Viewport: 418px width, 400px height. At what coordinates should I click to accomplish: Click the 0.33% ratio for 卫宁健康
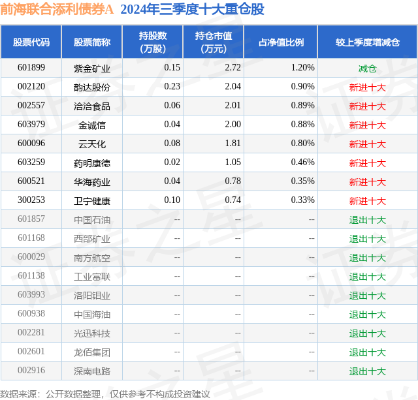tap(302, 200)
